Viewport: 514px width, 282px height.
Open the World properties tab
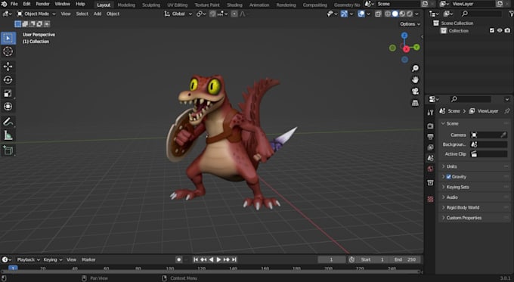point(430,169)
